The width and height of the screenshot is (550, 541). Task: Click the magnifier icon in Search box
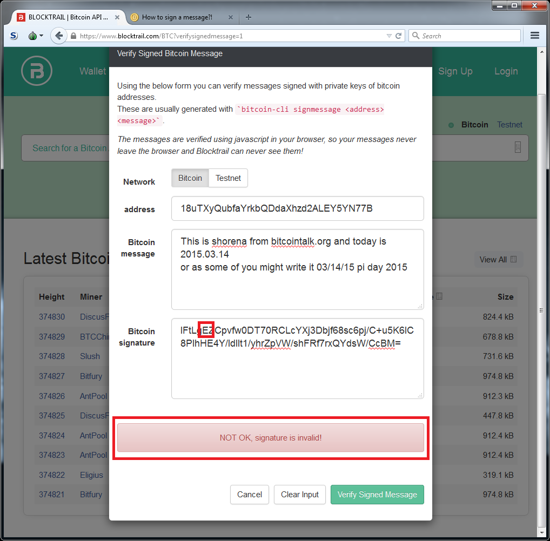coord(415,36)
